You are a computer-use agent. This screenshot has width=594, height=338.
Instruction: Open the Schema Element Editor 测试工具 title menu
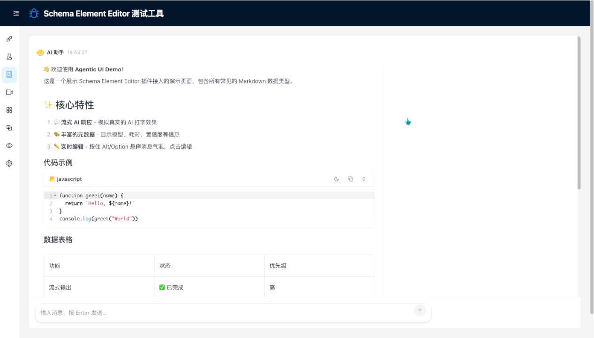click(x=104, y=13)
